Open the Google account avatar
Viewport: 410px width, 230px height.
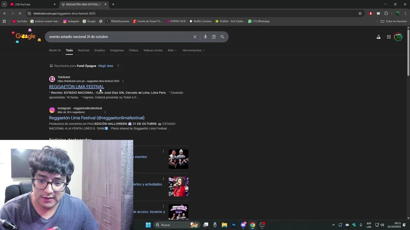[x=398, y=37]
